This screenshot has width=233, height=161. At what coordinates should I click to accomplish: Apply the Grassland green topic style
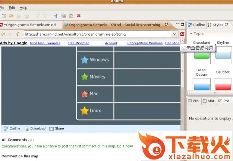click(x=202, y=55)
